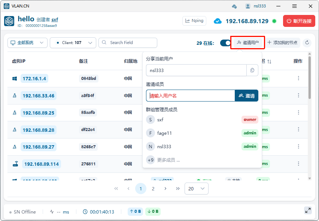Click the red disconnect button
The height and width of the screenshot is (221, 319).
click(299, 21)
